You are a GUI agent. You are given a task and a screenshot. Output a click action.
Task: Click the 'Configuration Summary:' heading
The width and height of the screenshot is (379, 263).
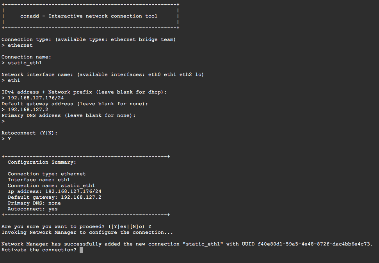pyautogui.click(x=42, y=162)
